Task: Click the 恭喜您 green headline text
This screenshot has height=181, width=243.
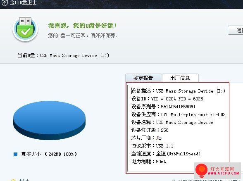Action: coord(82,26)
